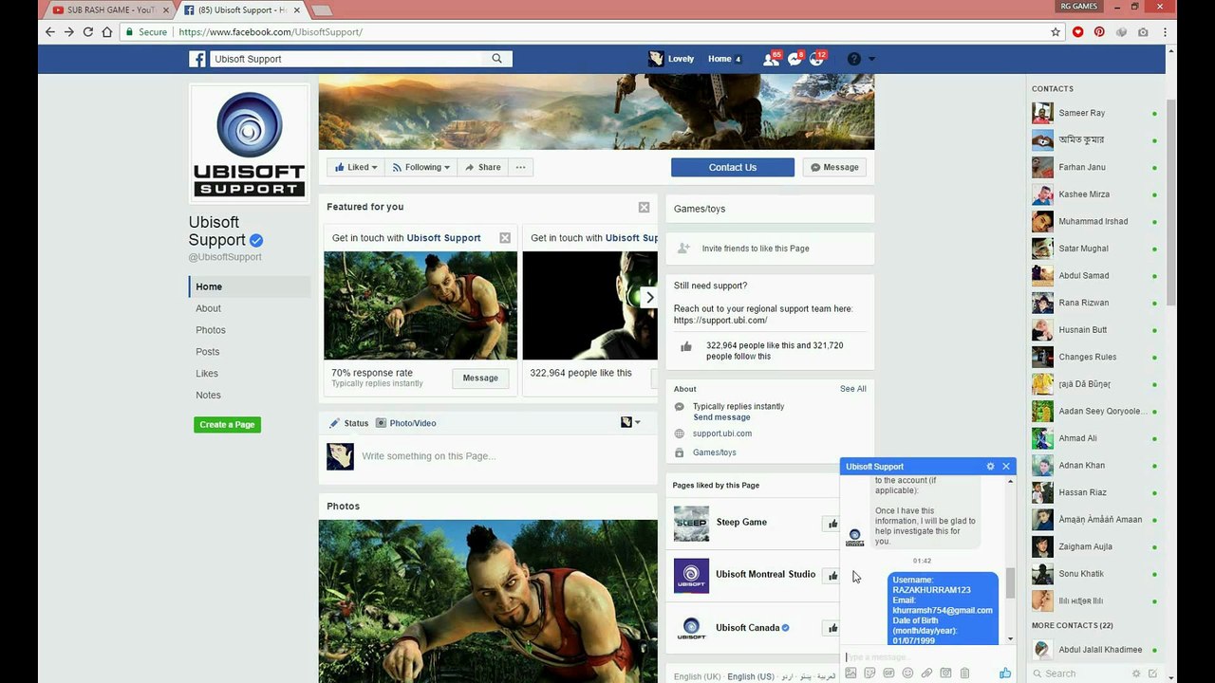Screen dimensions: 1215x683
Task: Take a photo with chat camera icon
Action: [x=945, y=673]
